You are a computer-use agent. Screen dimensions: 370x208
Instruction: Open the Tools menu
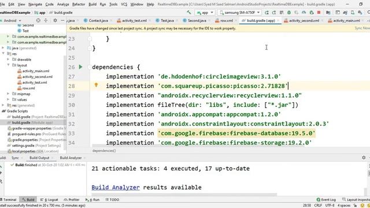[113, 4]
